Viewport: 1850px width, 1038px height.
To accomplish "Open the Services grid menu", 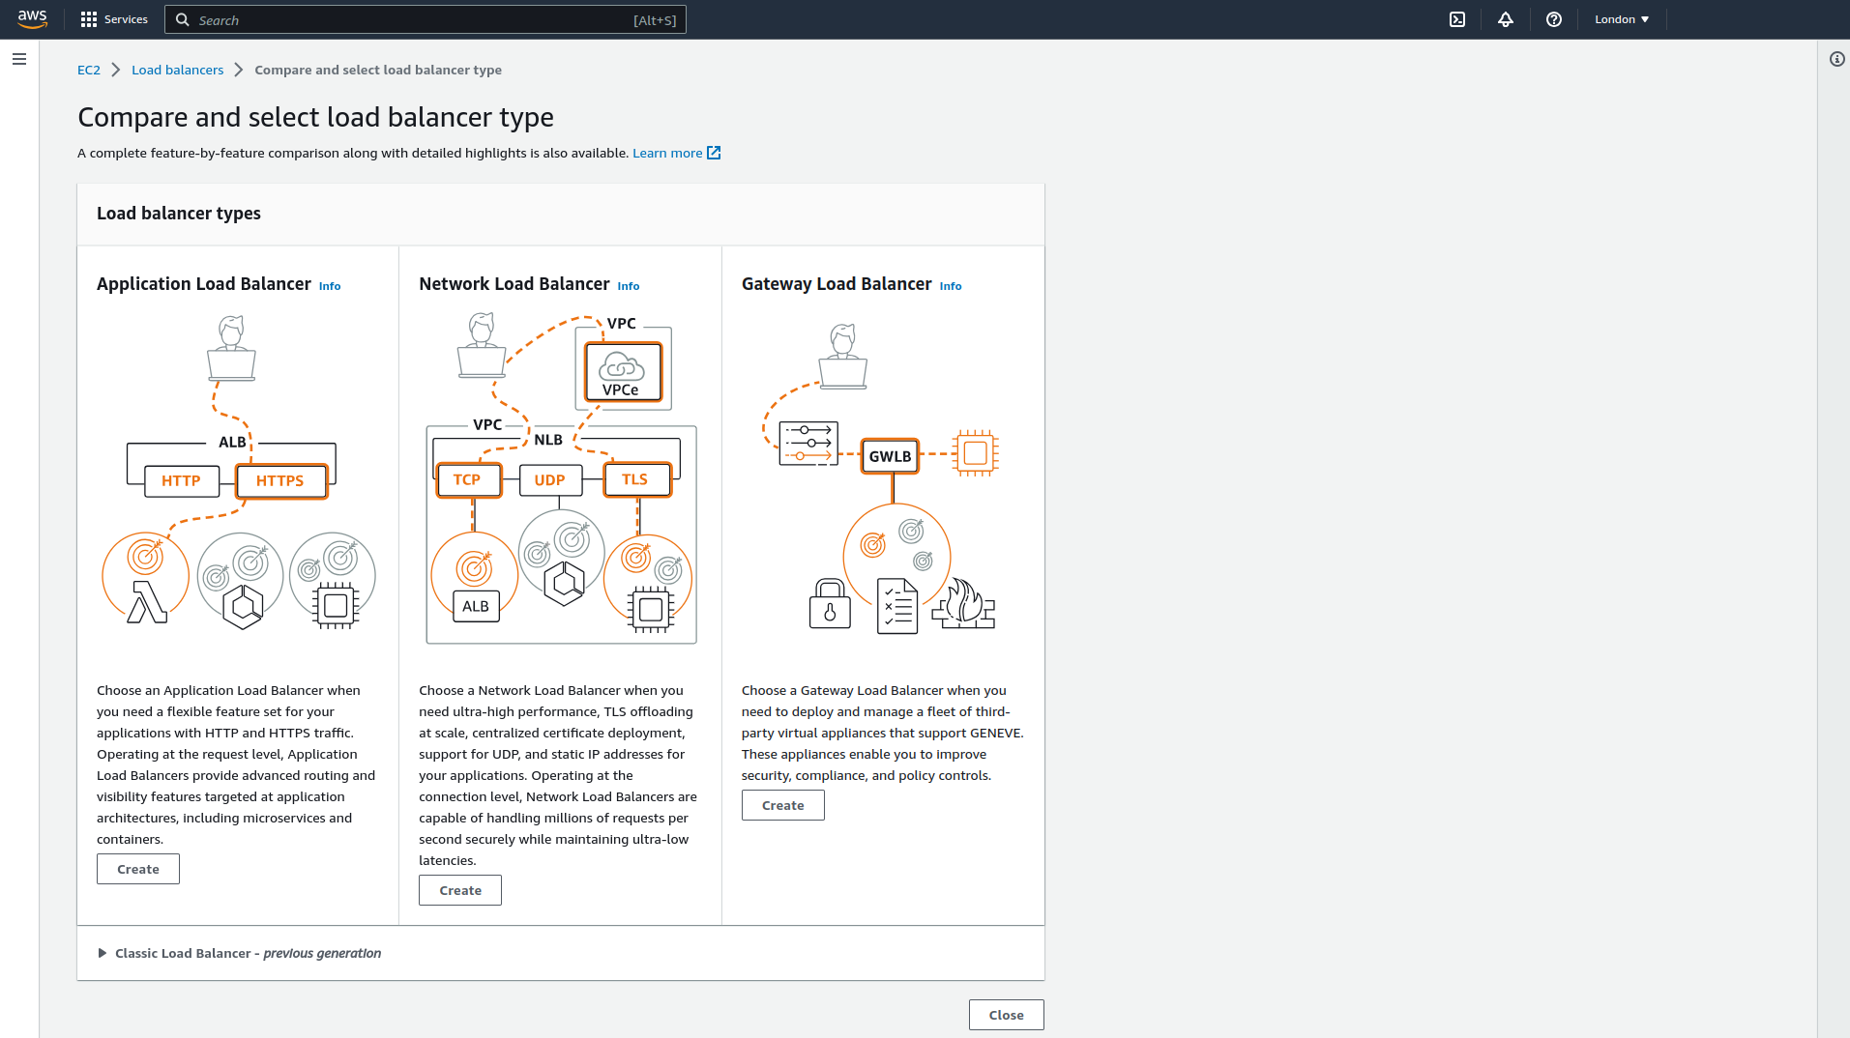I will [x=89, y=19].
